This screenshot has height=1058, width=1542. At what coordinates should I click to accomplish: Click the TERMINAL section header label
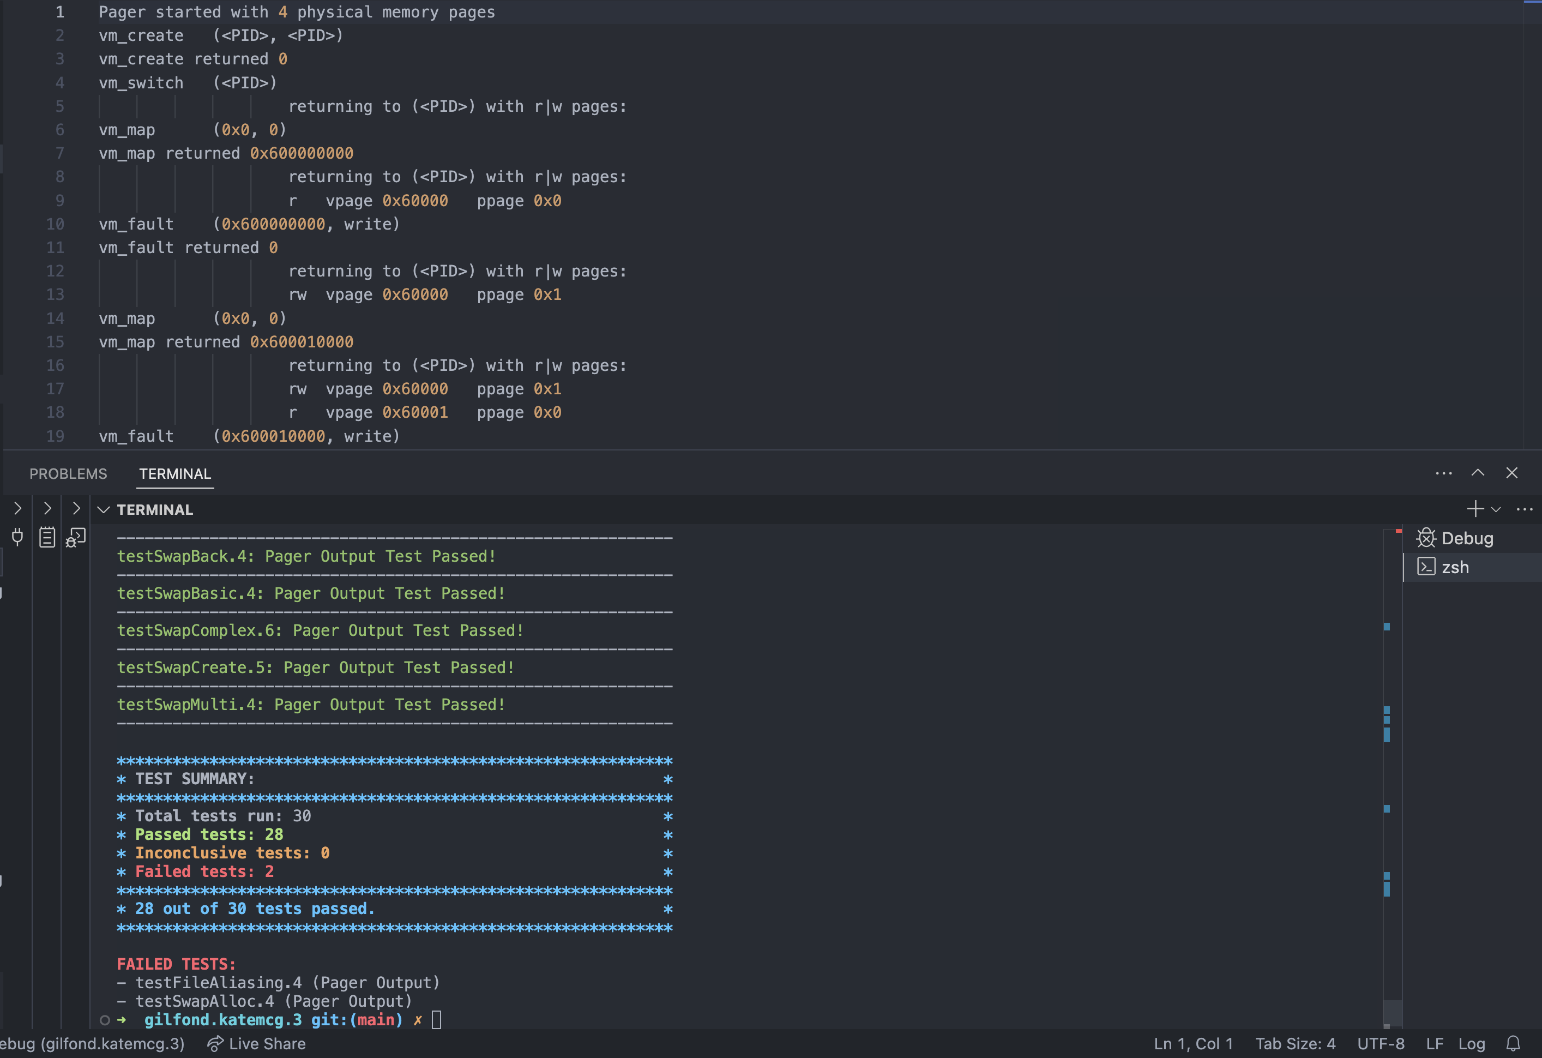point(155,510)
